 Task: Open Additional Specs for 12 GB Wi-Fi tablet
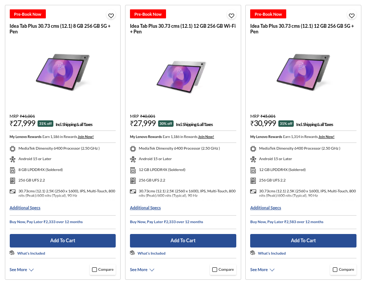point(145,208)
